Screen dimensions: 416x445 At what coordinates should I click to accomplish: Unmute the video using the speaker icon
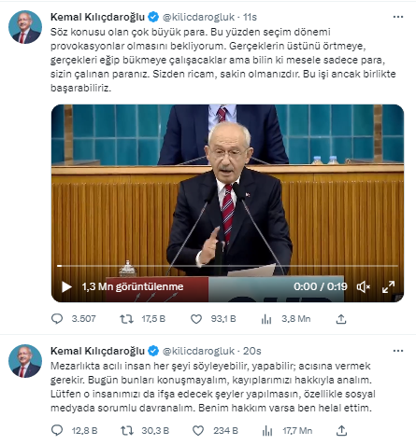point(364,286)
